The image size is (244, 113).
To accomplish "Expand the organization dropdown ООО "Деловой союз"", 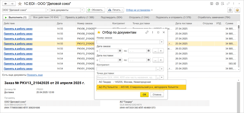I will pos(48,10).
